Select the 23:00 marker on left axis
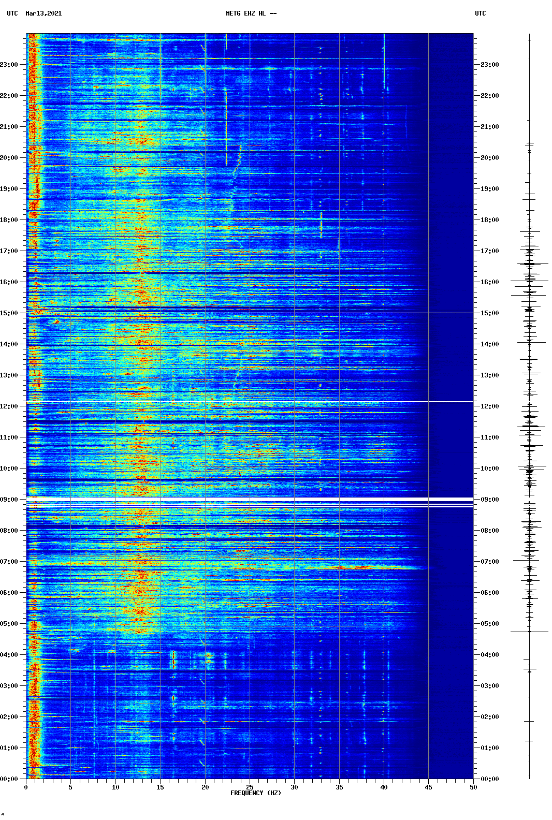Image resolution: width=552 pixels, height=820 pixels. click(9, 65)
